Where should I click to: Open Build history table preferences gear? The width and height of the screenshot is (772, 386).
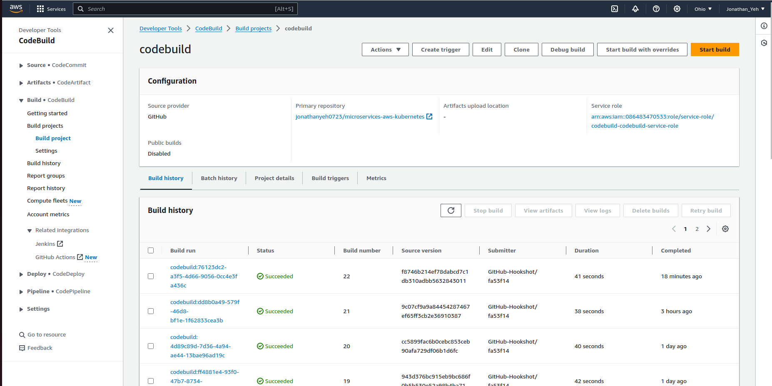coord(725,229)
